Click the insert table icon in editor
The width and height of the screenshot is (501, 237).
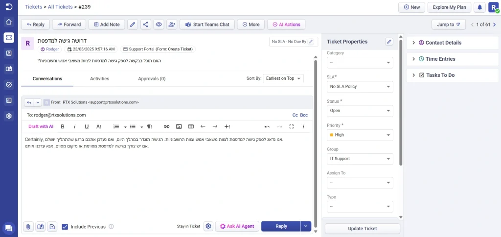tap(191, 127)
